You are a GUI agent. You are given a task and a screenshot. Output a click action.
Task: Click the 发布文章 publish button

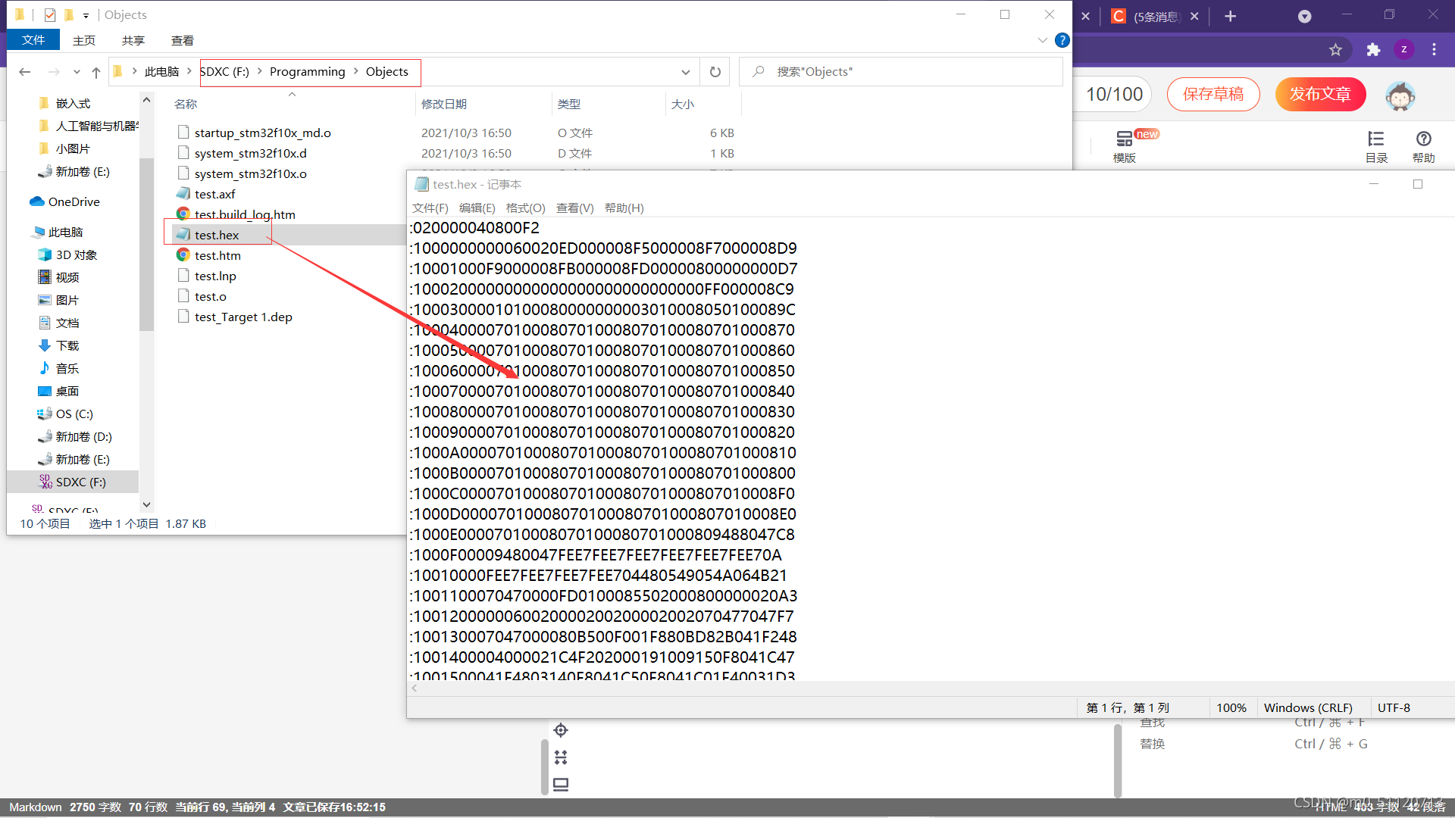1320,94
